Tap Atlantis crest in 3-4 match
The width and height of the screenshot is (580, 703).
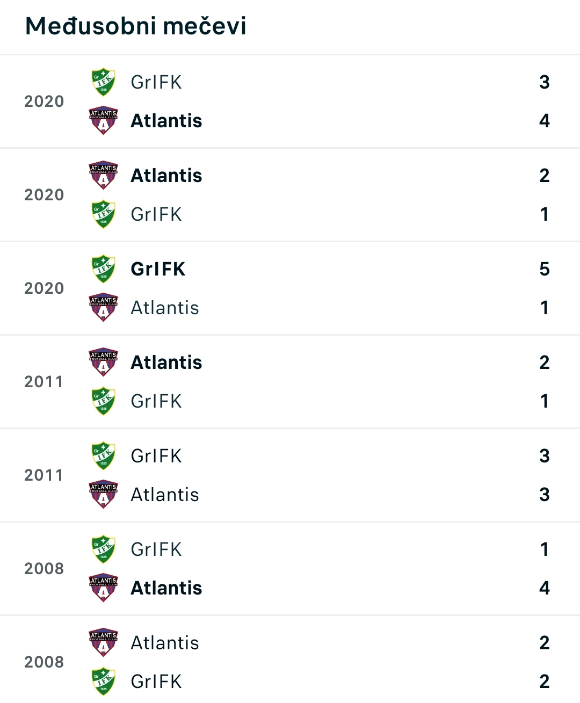click(103, 121)
